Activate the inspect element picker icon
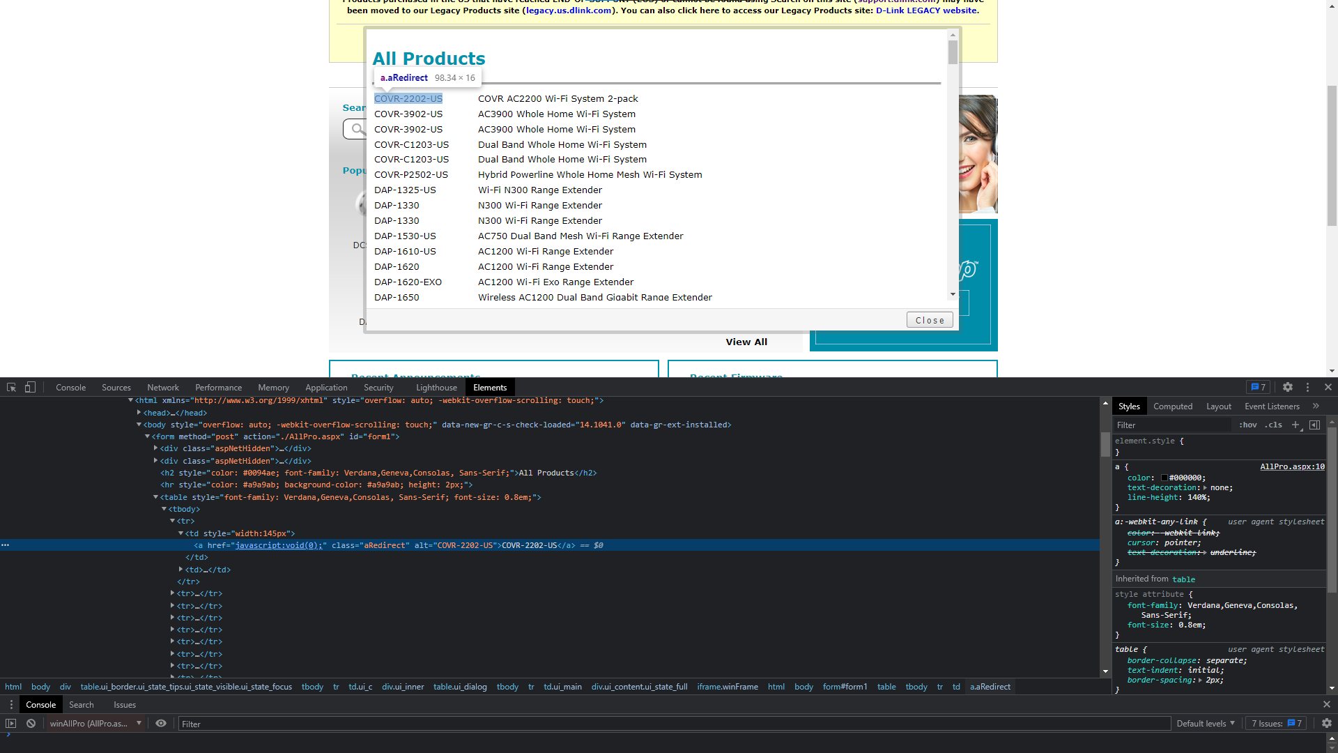 (x=11, y=388)
